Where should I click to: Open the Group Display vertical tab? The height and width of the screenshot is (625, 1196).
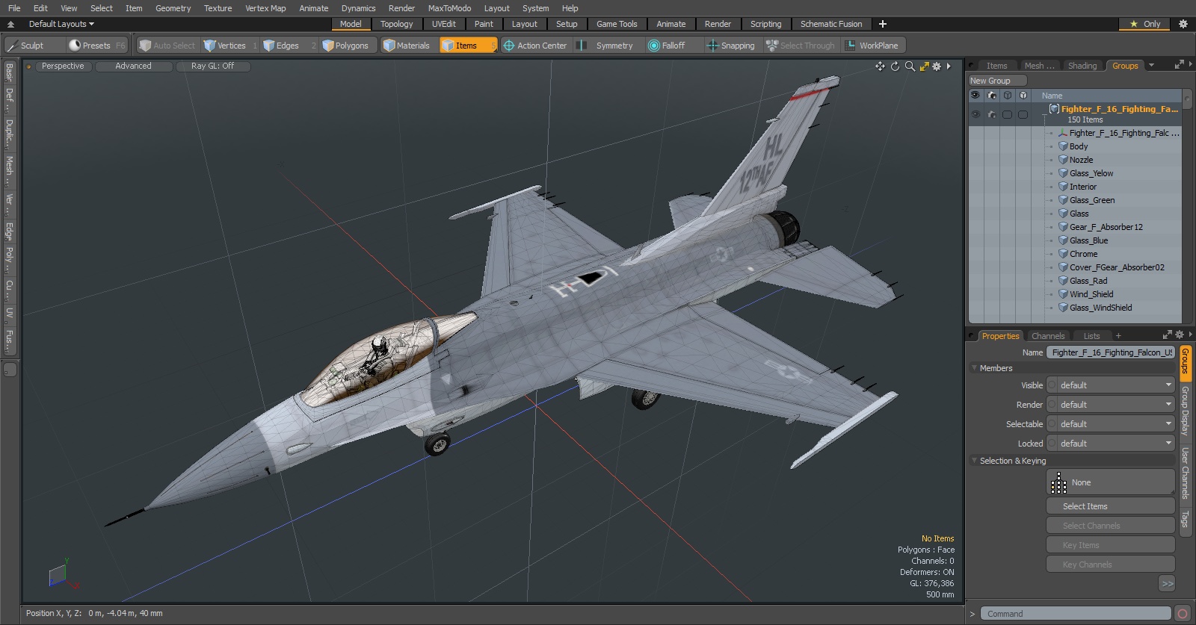coord(1185,411)
